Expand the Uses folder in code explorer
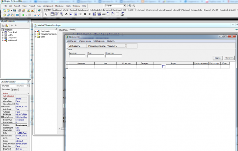 (x=36, y=37)
